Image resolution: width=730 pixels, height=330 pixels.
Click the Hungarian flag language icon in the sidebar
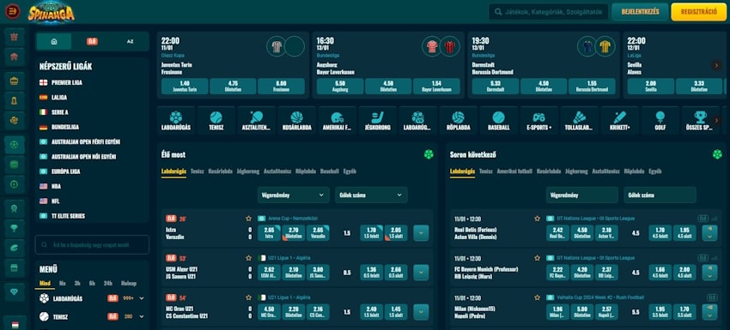pos(15,324)
